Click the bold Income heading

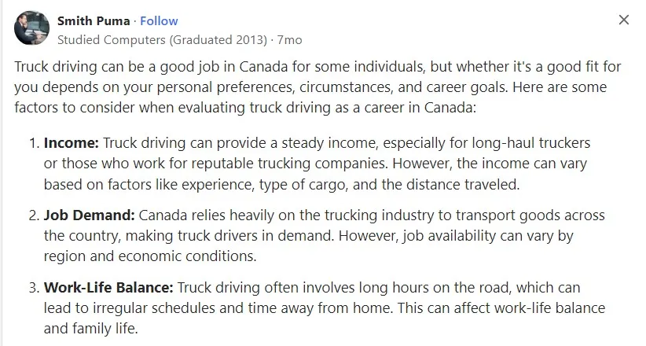72,143
